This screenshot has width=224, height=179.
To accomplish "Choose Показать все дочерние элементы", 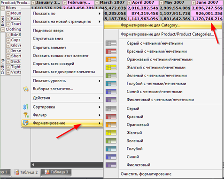I will [62, 72].
